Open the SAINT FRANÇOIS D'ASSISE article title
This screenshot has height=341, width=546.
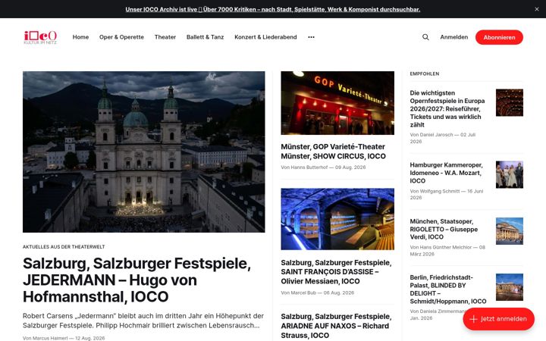click(x=336, y=272)
